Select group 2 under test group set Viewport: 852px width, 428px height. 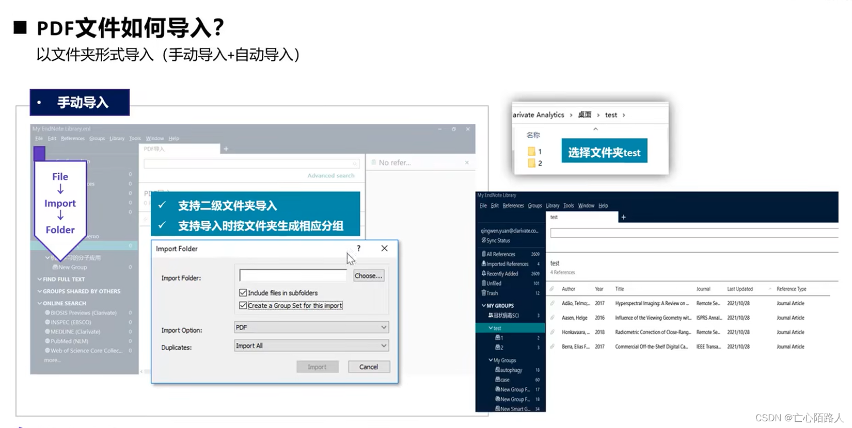[499, 348]
